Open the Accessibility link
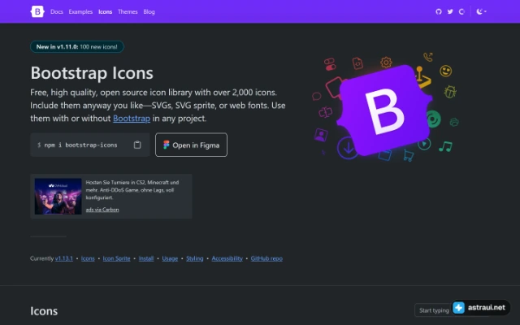The width and height of the screenshot is (520, 325). click(227, 258)
